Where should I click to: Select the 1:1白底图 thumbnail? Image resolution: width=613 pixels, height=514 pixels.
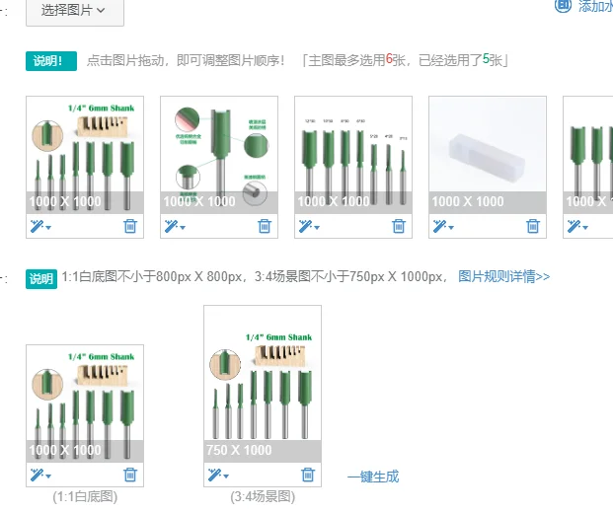click(x=85, y=404)
